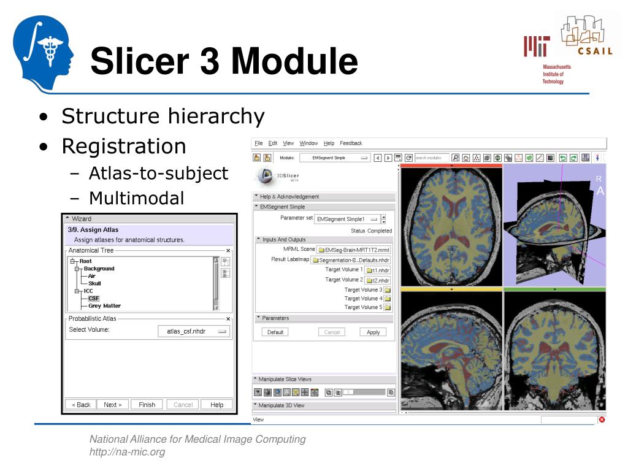Open the module history icon left of refresh
Viewport: 628px width, 471px height.
pos(398,158)
